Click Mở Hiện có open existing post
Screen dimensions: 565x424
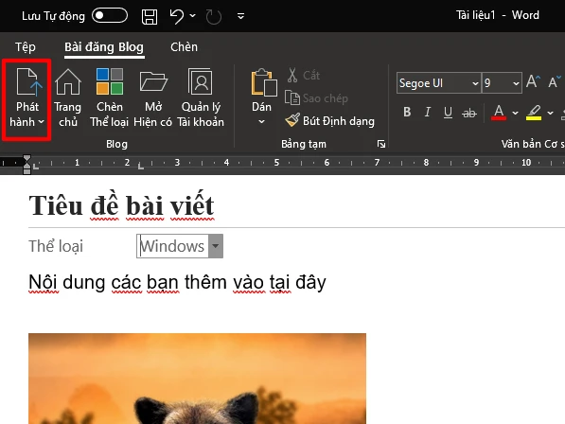coord(153,98)
